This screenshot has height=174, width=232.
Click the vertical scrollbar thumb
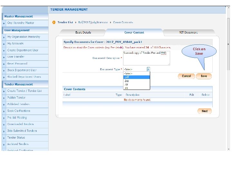pyautogui.click(x=228, y=44)
